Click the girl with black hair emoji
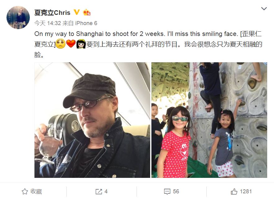 coord(81,44)
